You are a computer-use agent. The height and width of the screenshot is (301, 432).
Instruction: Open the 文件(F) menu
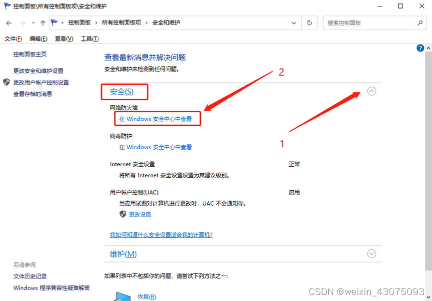(x=13, y=39)
